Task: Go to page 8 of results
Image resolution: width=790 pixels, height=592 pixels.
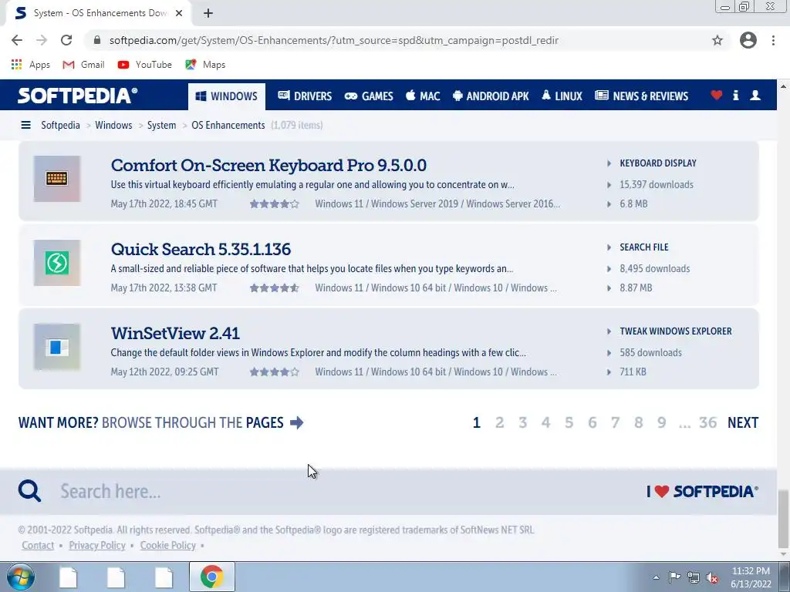Action: click(x=638, y=422)
